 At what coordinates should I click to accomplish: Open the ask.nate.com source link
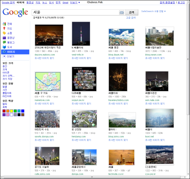152,100
